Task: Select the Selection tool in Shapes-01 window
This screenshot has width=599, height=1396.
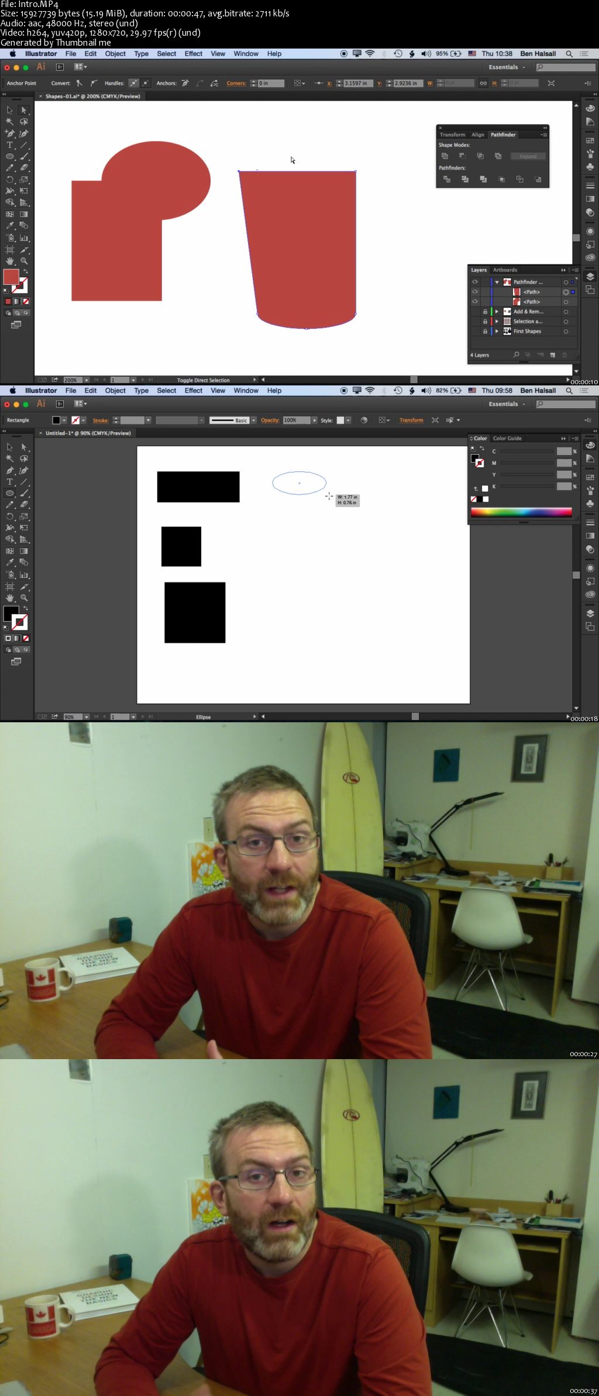Action: click(10, 110)
